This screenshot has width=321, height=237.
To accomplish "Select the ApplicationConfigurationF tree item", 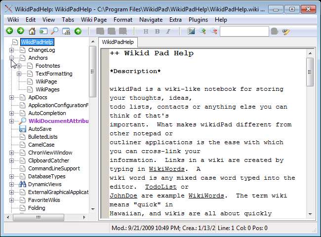I will [58, 105].
